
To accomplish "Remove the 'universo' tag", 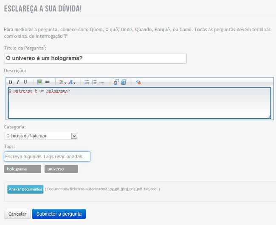I will (61, 169).
